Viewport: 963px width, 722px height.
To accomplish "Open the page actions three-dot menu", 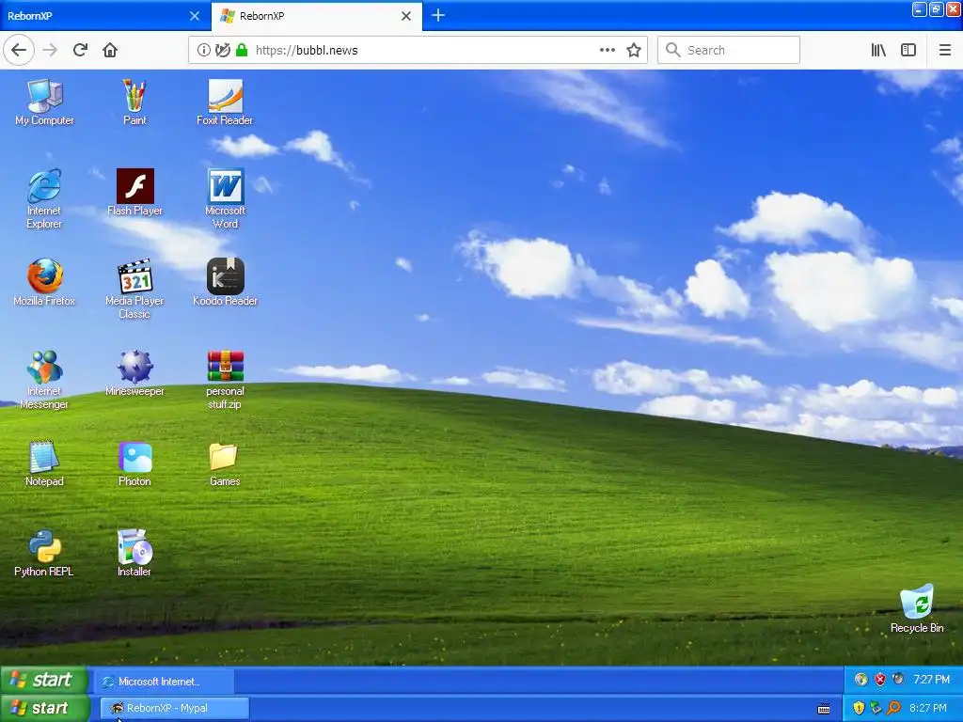I will pos(608,50).
